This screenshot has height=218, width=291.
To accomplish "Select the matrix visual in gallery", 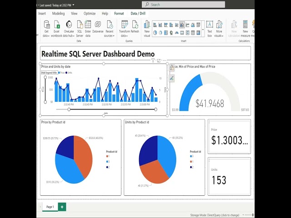I will (x=198, y=33).
